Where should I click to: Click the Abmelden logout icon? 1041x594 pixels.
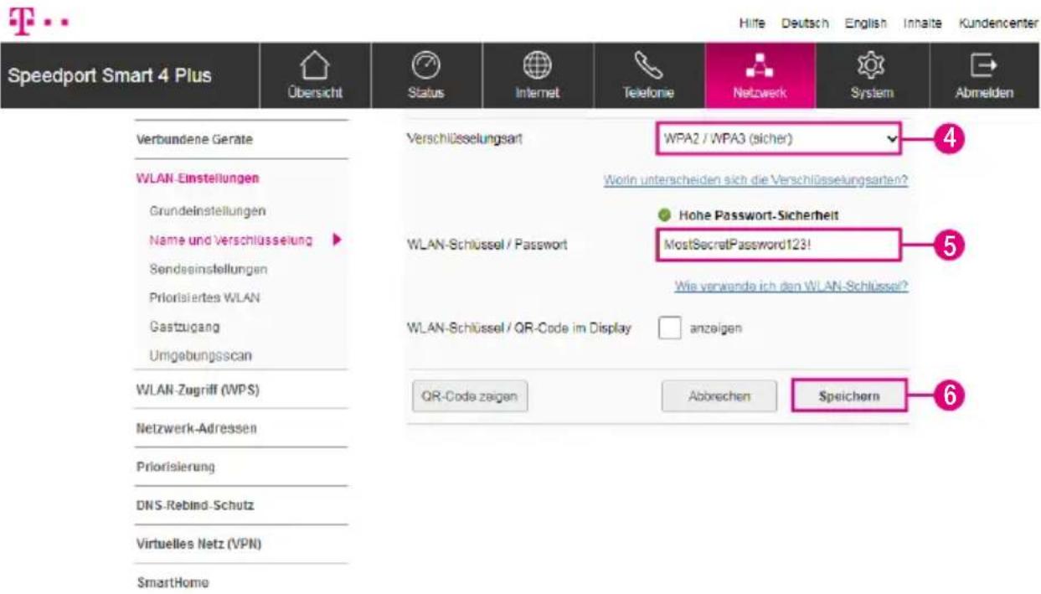pyautogui.click(x=982, y=65)
